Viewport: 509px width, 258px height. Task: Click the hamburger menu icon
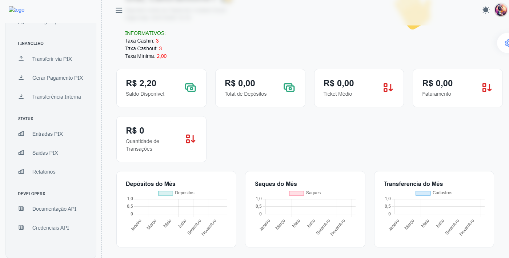[119, 10]
